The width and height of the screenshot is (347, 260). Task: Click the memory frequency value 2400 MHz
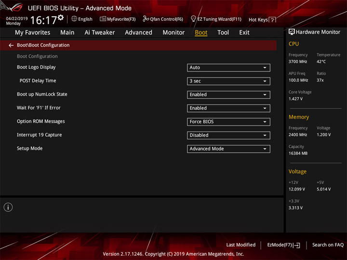298,135
